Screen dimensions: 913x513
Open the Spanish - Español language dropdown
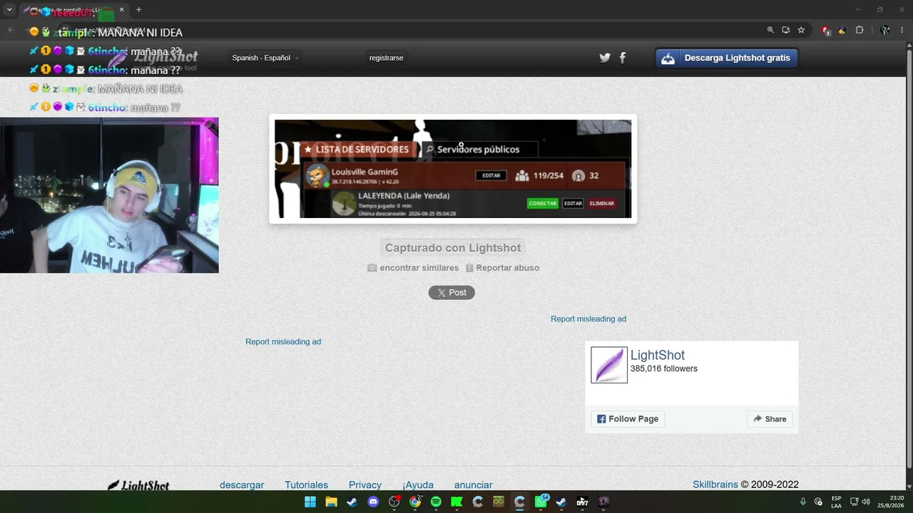(265, 58)
